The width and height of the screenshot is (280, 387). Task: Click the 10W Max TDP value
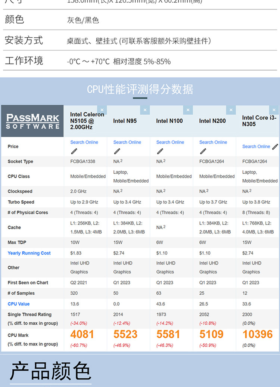tap(75, 242)
